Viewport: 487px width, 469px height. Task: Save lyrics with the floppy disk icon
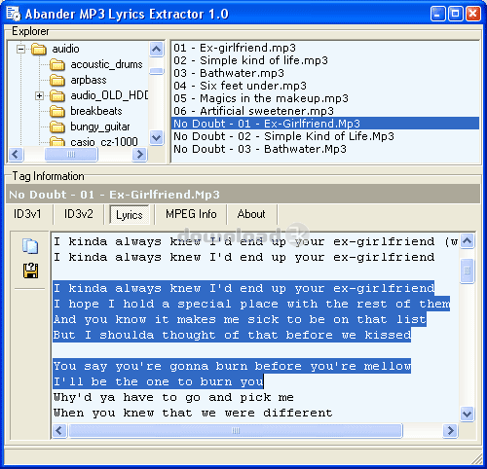point(30,271)
